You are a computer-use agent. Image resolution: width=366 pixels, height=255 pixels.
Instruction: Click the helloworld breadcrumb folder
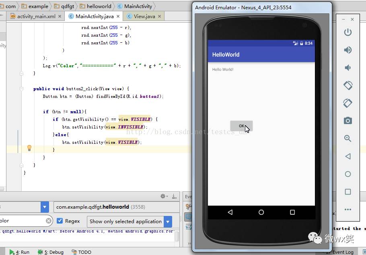[x=96, y=6]
